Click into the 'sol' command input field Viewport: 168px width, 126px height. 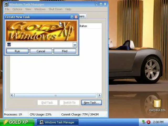[39, 45]
